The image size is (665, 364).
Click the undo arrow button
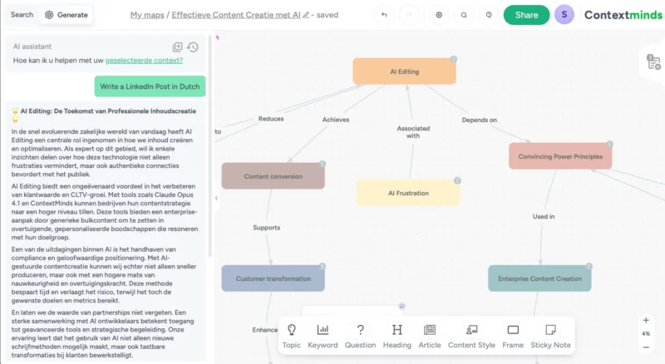coord(383,15)
